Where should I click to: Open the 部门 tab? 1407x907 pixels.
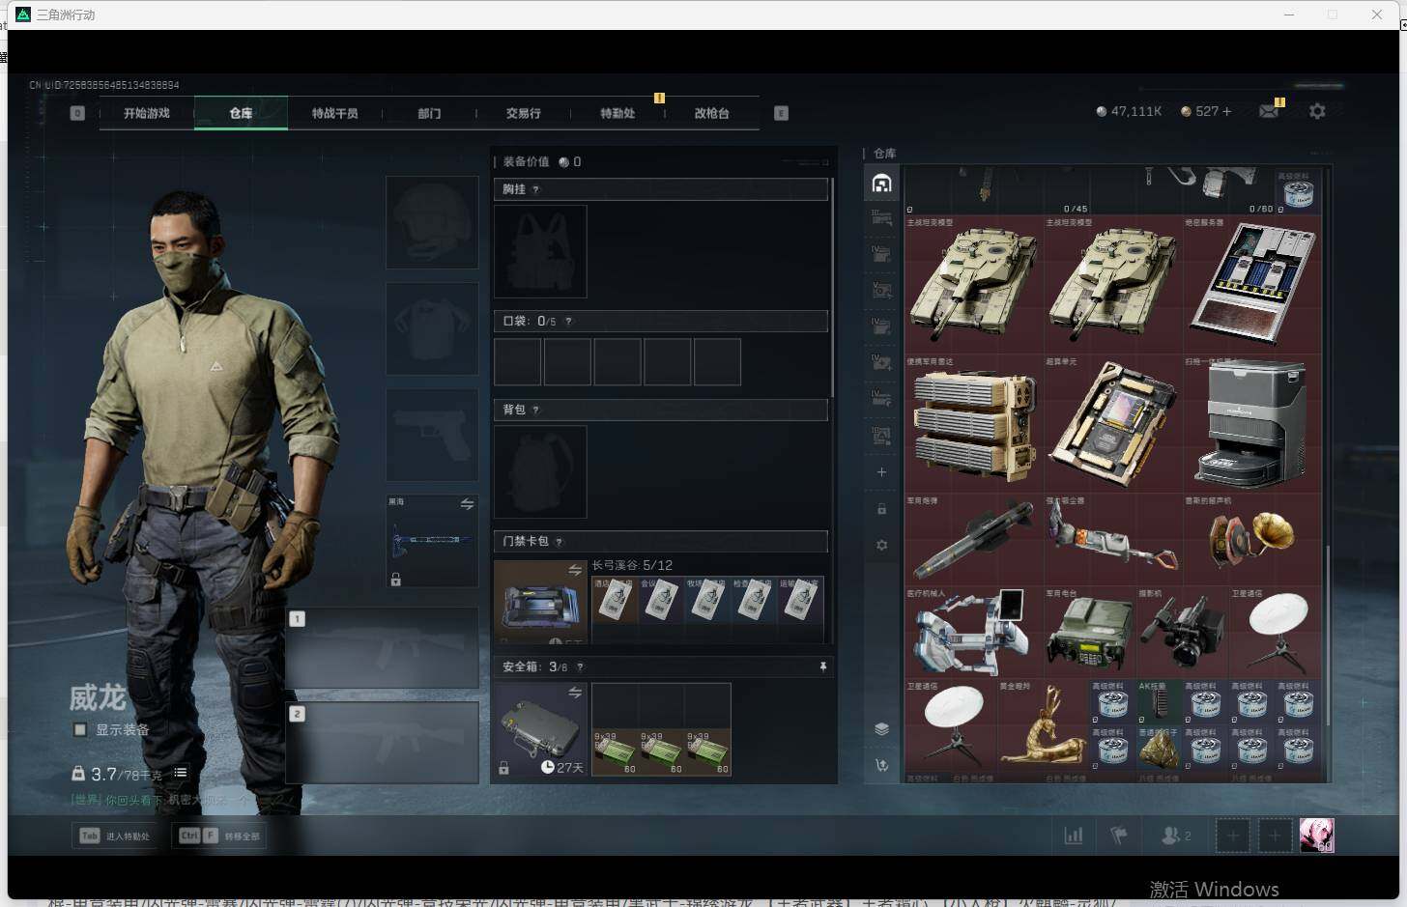point(429,113)
